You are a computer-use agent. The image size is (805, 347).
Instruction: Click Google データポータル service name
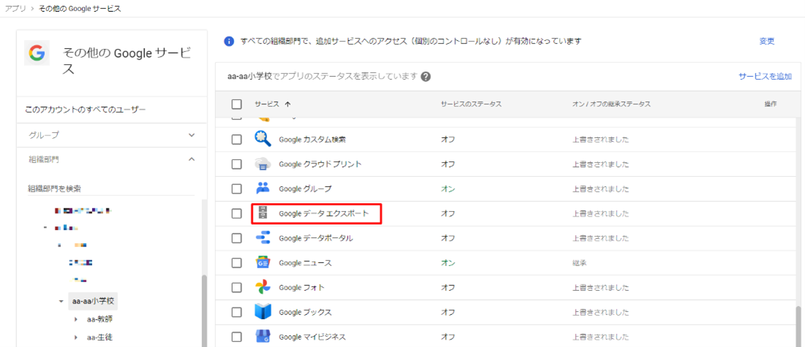click(315, 238)
